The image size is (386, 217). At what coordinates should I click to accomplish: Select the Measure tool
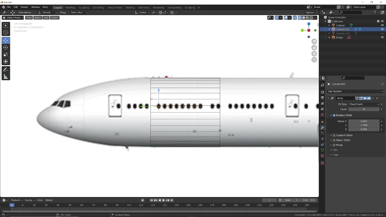6,77
